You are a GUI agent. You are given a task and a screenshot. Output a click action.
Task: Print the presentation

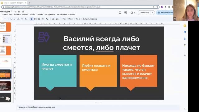click(18, 19)
